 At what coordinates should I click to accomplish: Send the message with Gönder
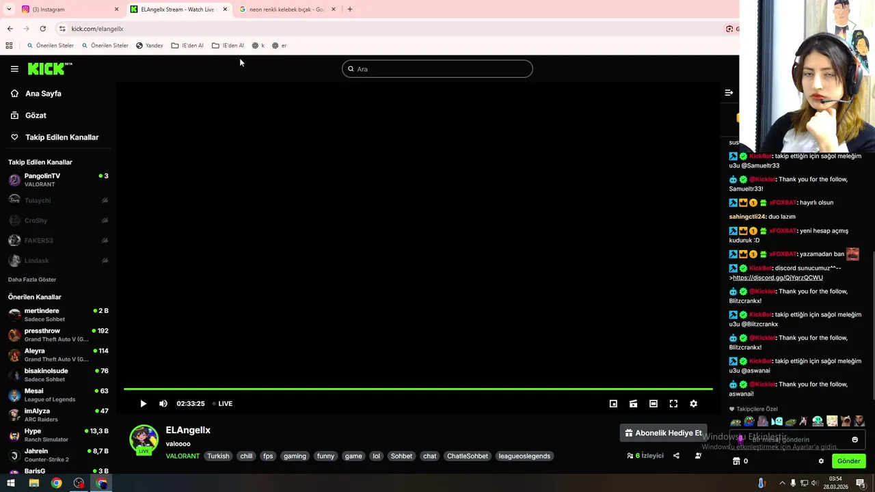[x=848, y=461]
